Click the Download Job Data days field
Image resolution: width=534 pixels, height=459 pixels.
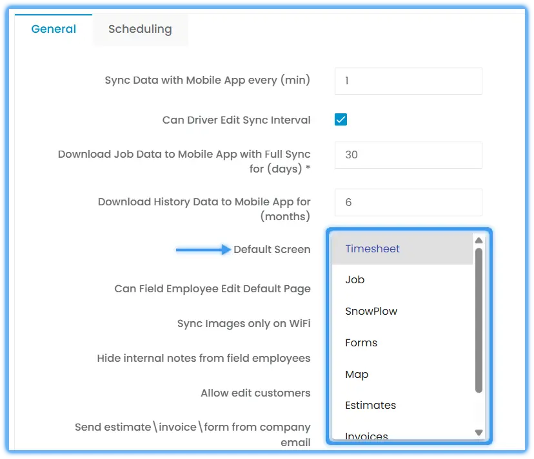(408, 155)
